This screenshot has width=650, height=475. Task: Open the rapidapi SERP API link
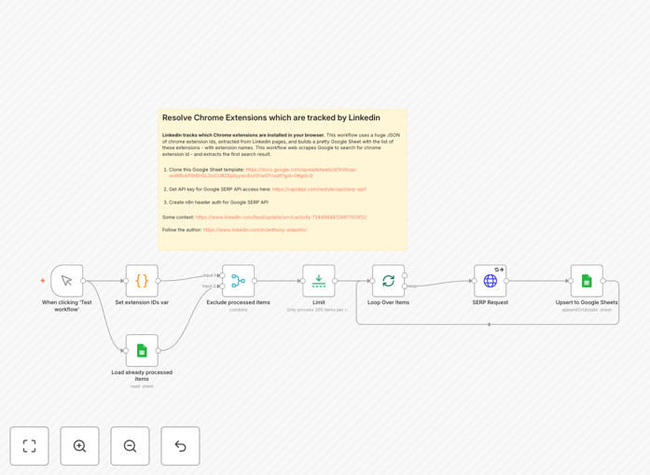click(319, 189)
